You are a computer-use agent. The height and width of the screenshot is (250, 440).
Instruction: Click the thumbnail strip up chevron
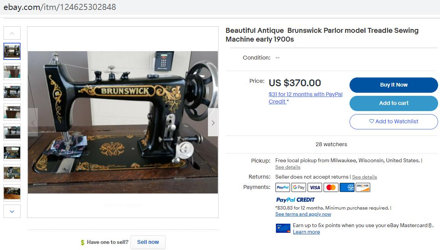pos(12,33)
